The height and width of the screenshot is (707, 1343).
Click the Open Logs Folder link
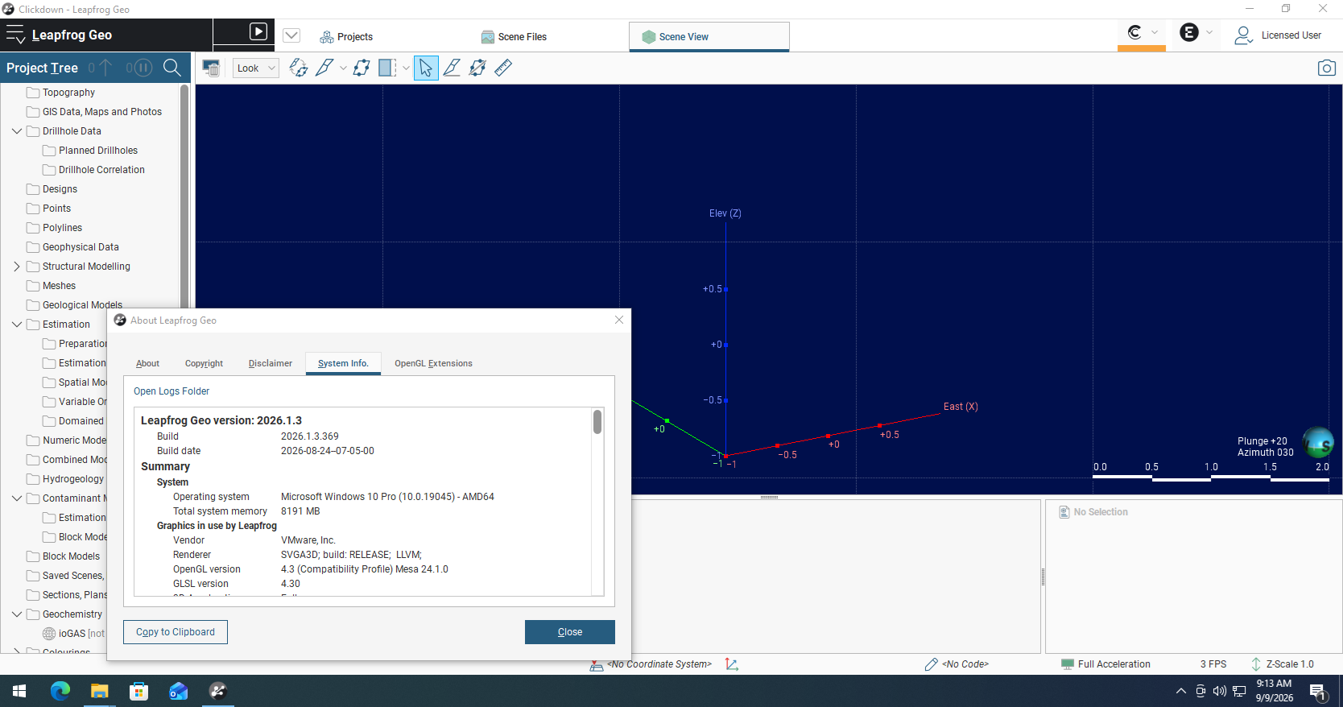click(171, 391)
